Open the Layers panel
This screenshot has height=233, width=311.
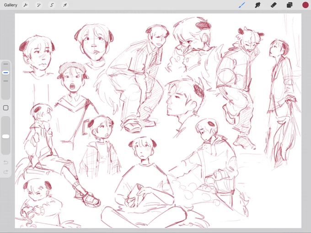pyautogui.click(x=290, y=5)
